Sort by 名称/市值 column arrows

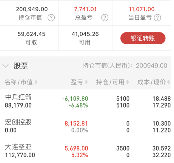(x=36, y=82)
